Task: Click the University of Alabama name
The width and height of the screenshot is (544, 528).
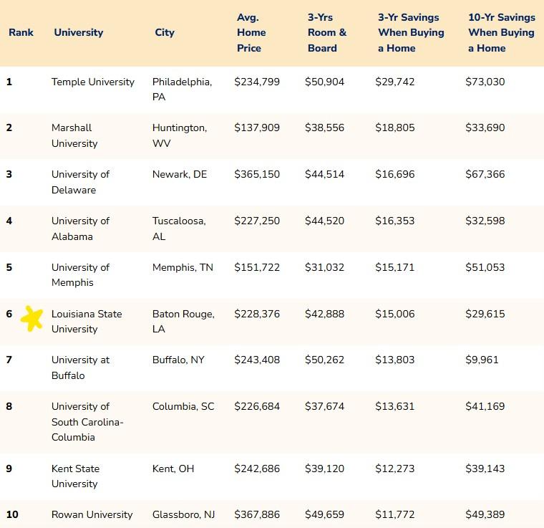Action: click(x=80, y=229)
